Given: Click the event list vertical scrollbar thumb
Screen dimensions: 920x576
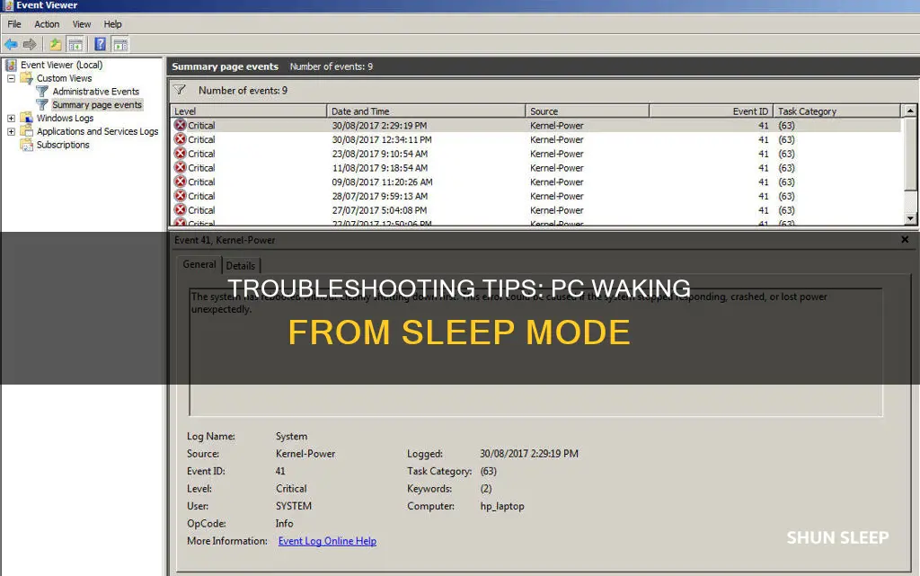Looking at the screenshot, I should point(910,154).
